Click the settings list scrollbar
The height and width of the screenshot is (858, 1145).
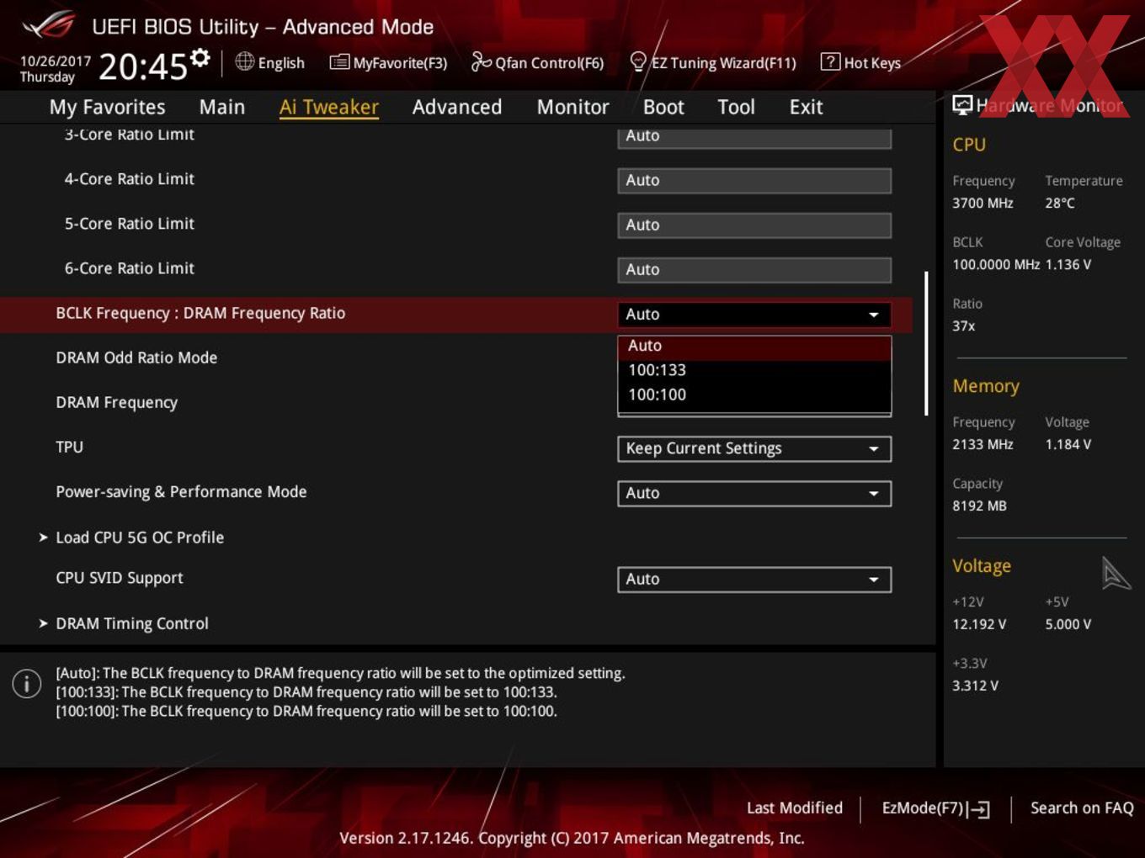pyautogui.click(x=926, y=343)
